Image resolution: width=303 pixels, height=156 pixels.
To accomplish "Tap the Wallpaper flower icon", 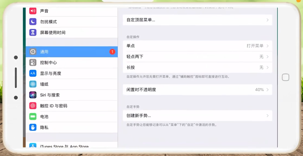I will click(x=33, y=84).
